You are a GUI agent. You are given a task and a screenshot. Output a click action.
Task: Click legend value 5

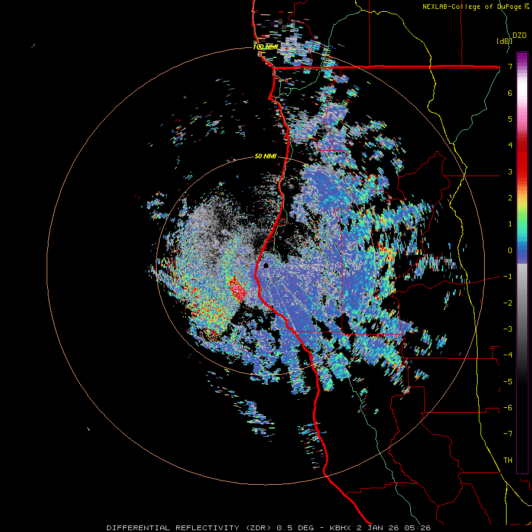coord(510,119)
